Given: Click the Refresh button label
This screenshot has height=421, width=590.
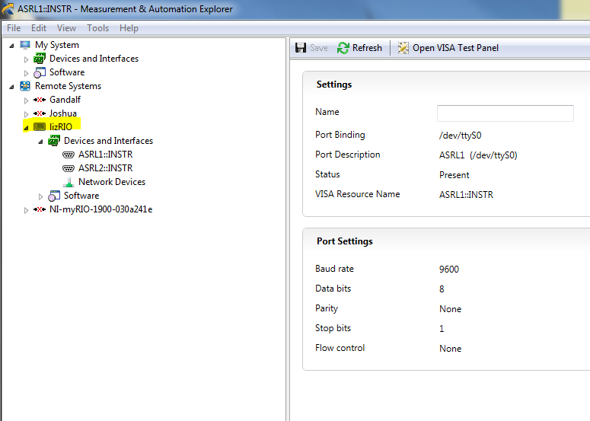Looking at the screenshot, I should (367, 48).
